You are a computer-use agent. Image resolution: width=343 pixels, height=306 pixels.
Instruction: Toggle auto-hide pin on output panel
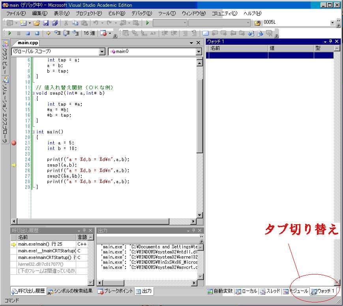click(193, 230)
